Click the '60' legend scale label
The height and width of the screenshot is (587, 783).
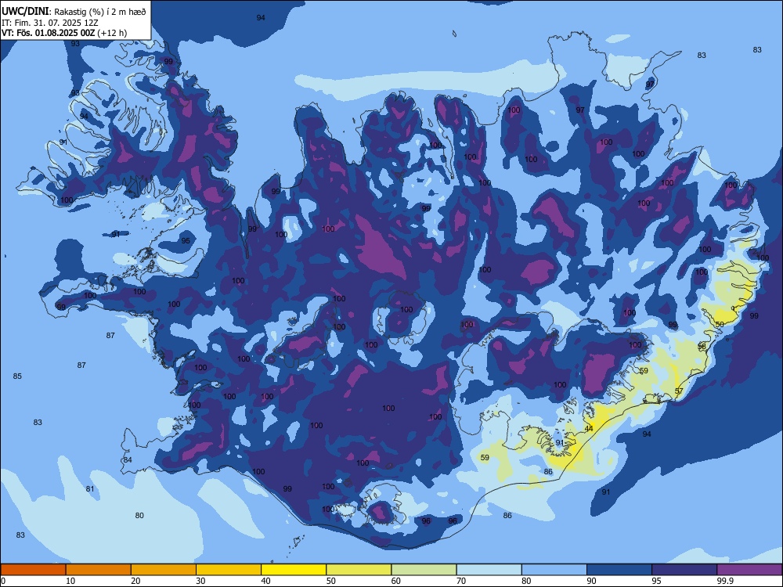(x=396, y=581)
